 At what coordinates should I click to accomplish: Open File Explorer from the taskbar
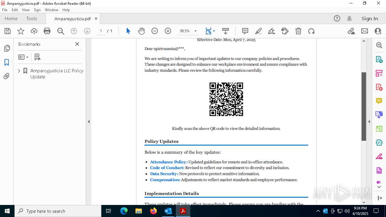(139, 211)
